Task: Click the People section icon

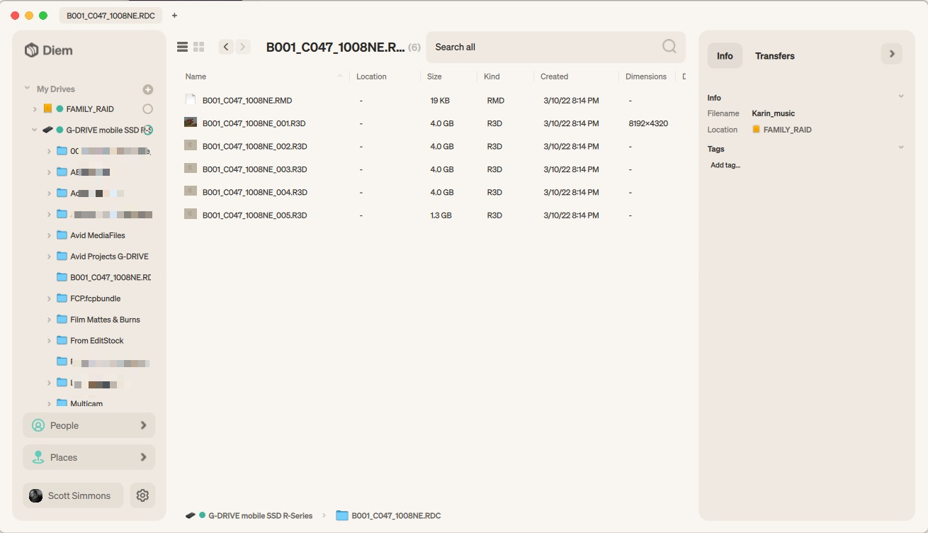Action: click(x=38, y=425)
